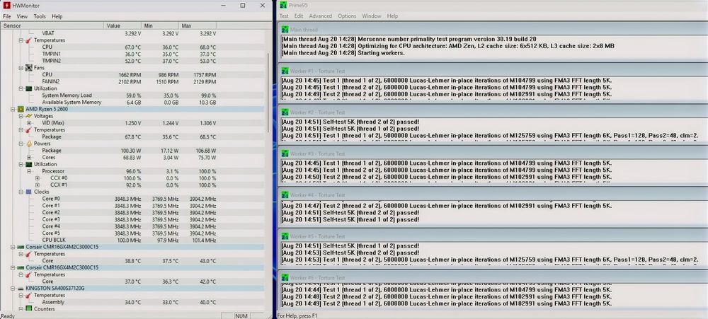Click the NUM indicator in HWMonitor status bar
Screen dimensions: 708x319
pos(241,316)
